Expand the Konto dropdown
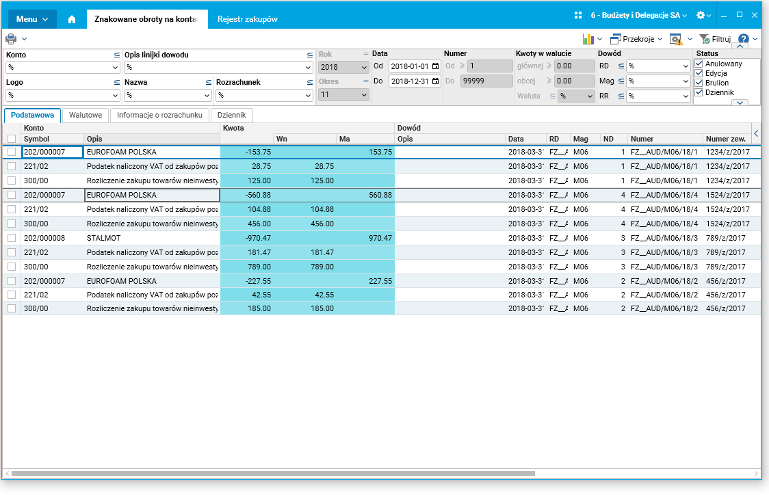Viewport: 769px width, 495px height. pos(114,68)
